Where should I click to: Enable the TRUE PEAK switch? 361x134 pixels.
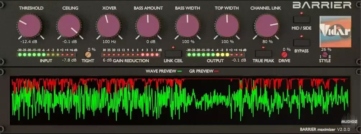pos(263,54)
